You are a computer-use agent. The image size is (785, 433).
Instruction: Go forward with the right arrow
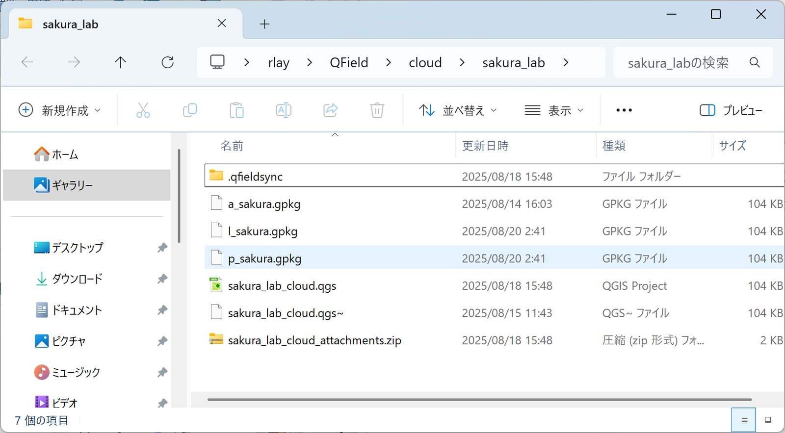coord(74,62)
